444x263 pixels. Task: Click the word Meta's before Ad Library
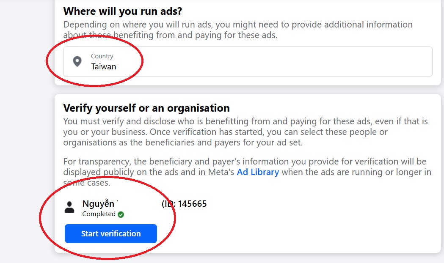click(221, 172)
